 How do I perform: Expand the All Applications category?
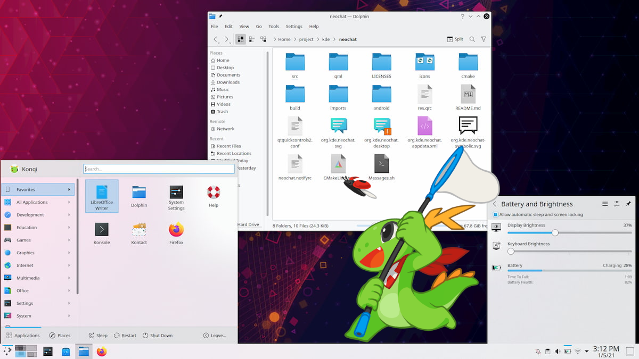[x=38, y=202]
